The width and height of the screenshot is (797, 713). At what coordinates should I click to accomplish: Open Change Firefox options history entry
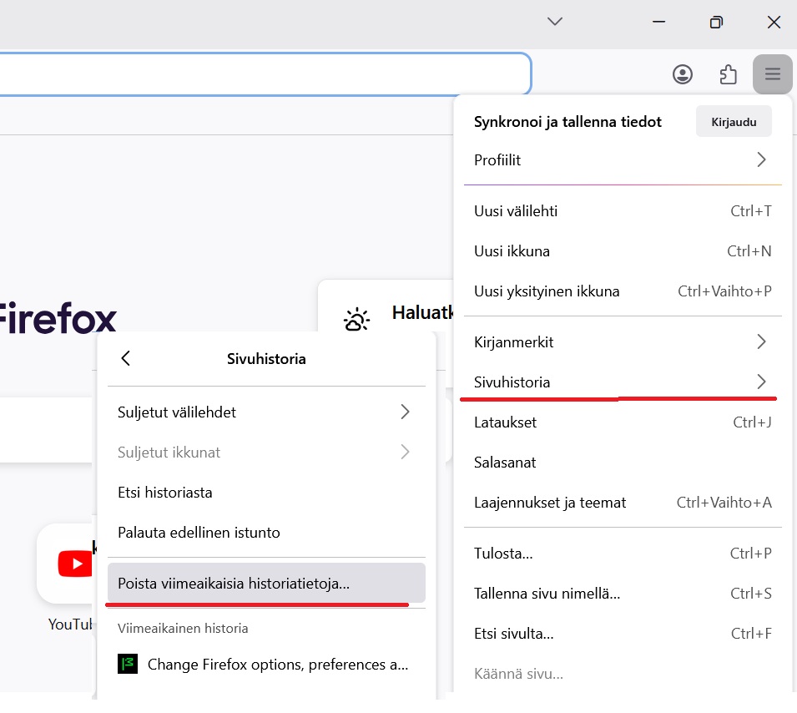pyautogui.click(x=277, y=664)
